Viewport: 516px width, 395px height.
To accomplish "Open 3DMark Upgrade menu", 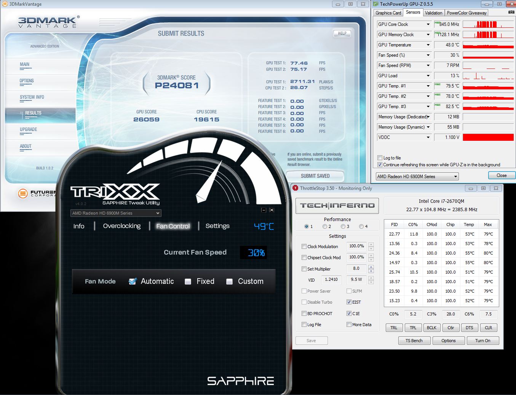I will 29,129.
